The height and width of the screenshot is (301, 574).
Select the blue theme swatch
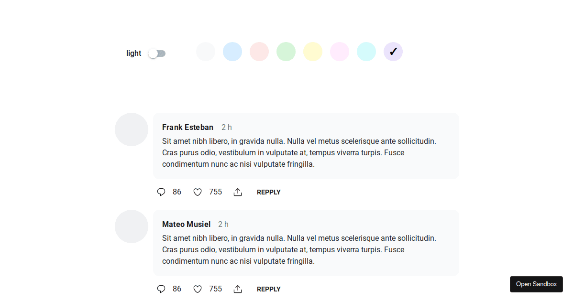232,51
